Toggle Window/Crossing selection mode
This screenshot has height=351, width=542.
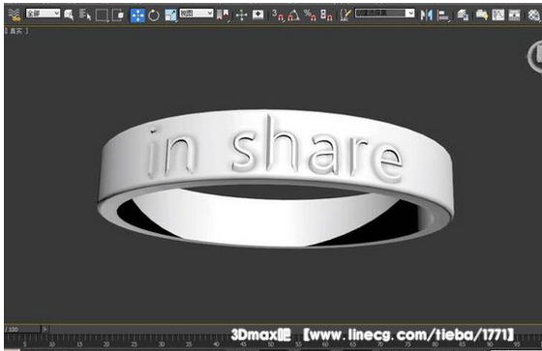(x=118, y=15)
